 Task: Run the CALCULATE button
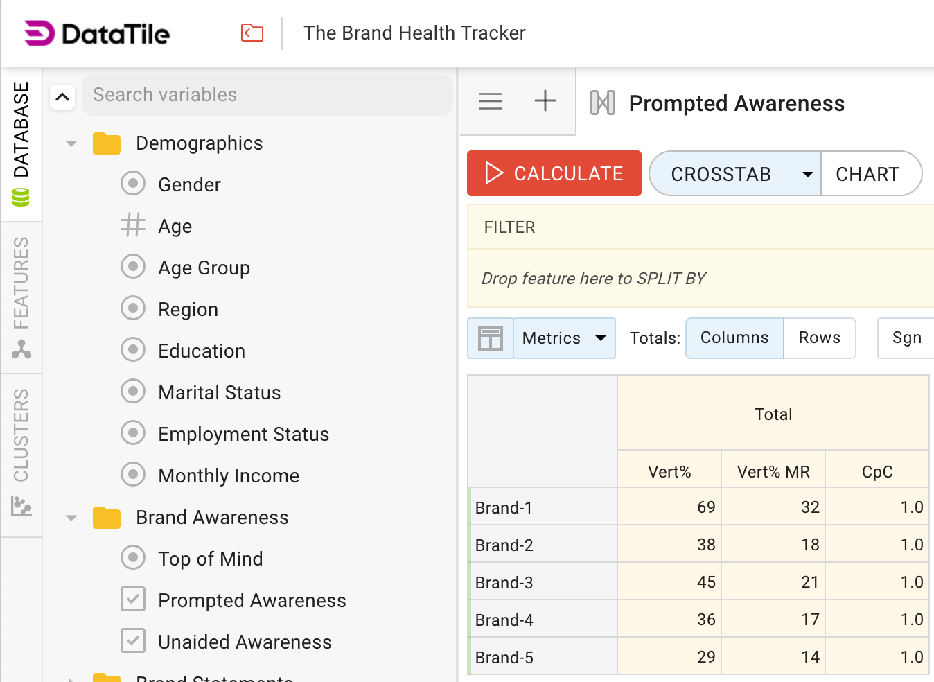(x=554, y=173)
